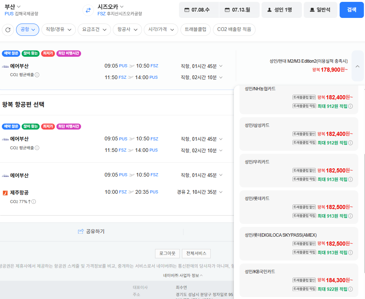Click the 전체서비스 button
Image resolution: width=365 pixels, height=299 pixels.
point(196,253)
